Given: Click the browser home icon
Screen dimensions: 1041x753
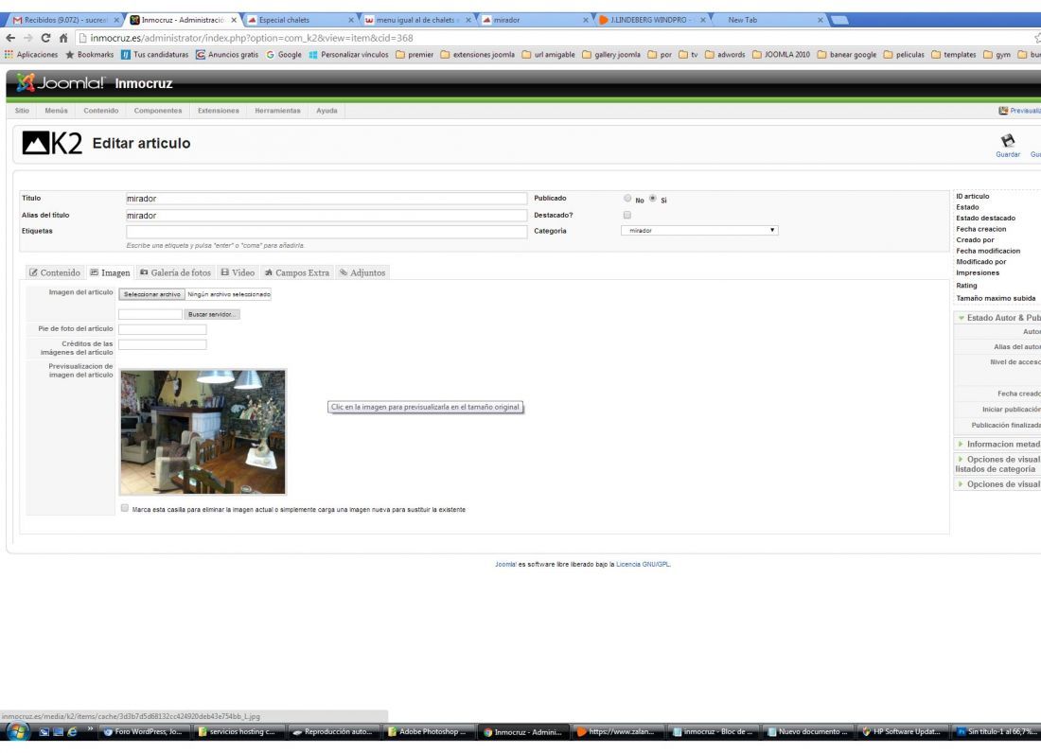Looking at the screenshot, I should [x=63, y=38].
